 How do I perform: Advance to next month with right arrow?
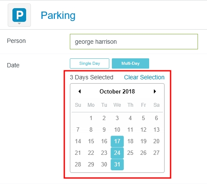[x=155, y=91]
